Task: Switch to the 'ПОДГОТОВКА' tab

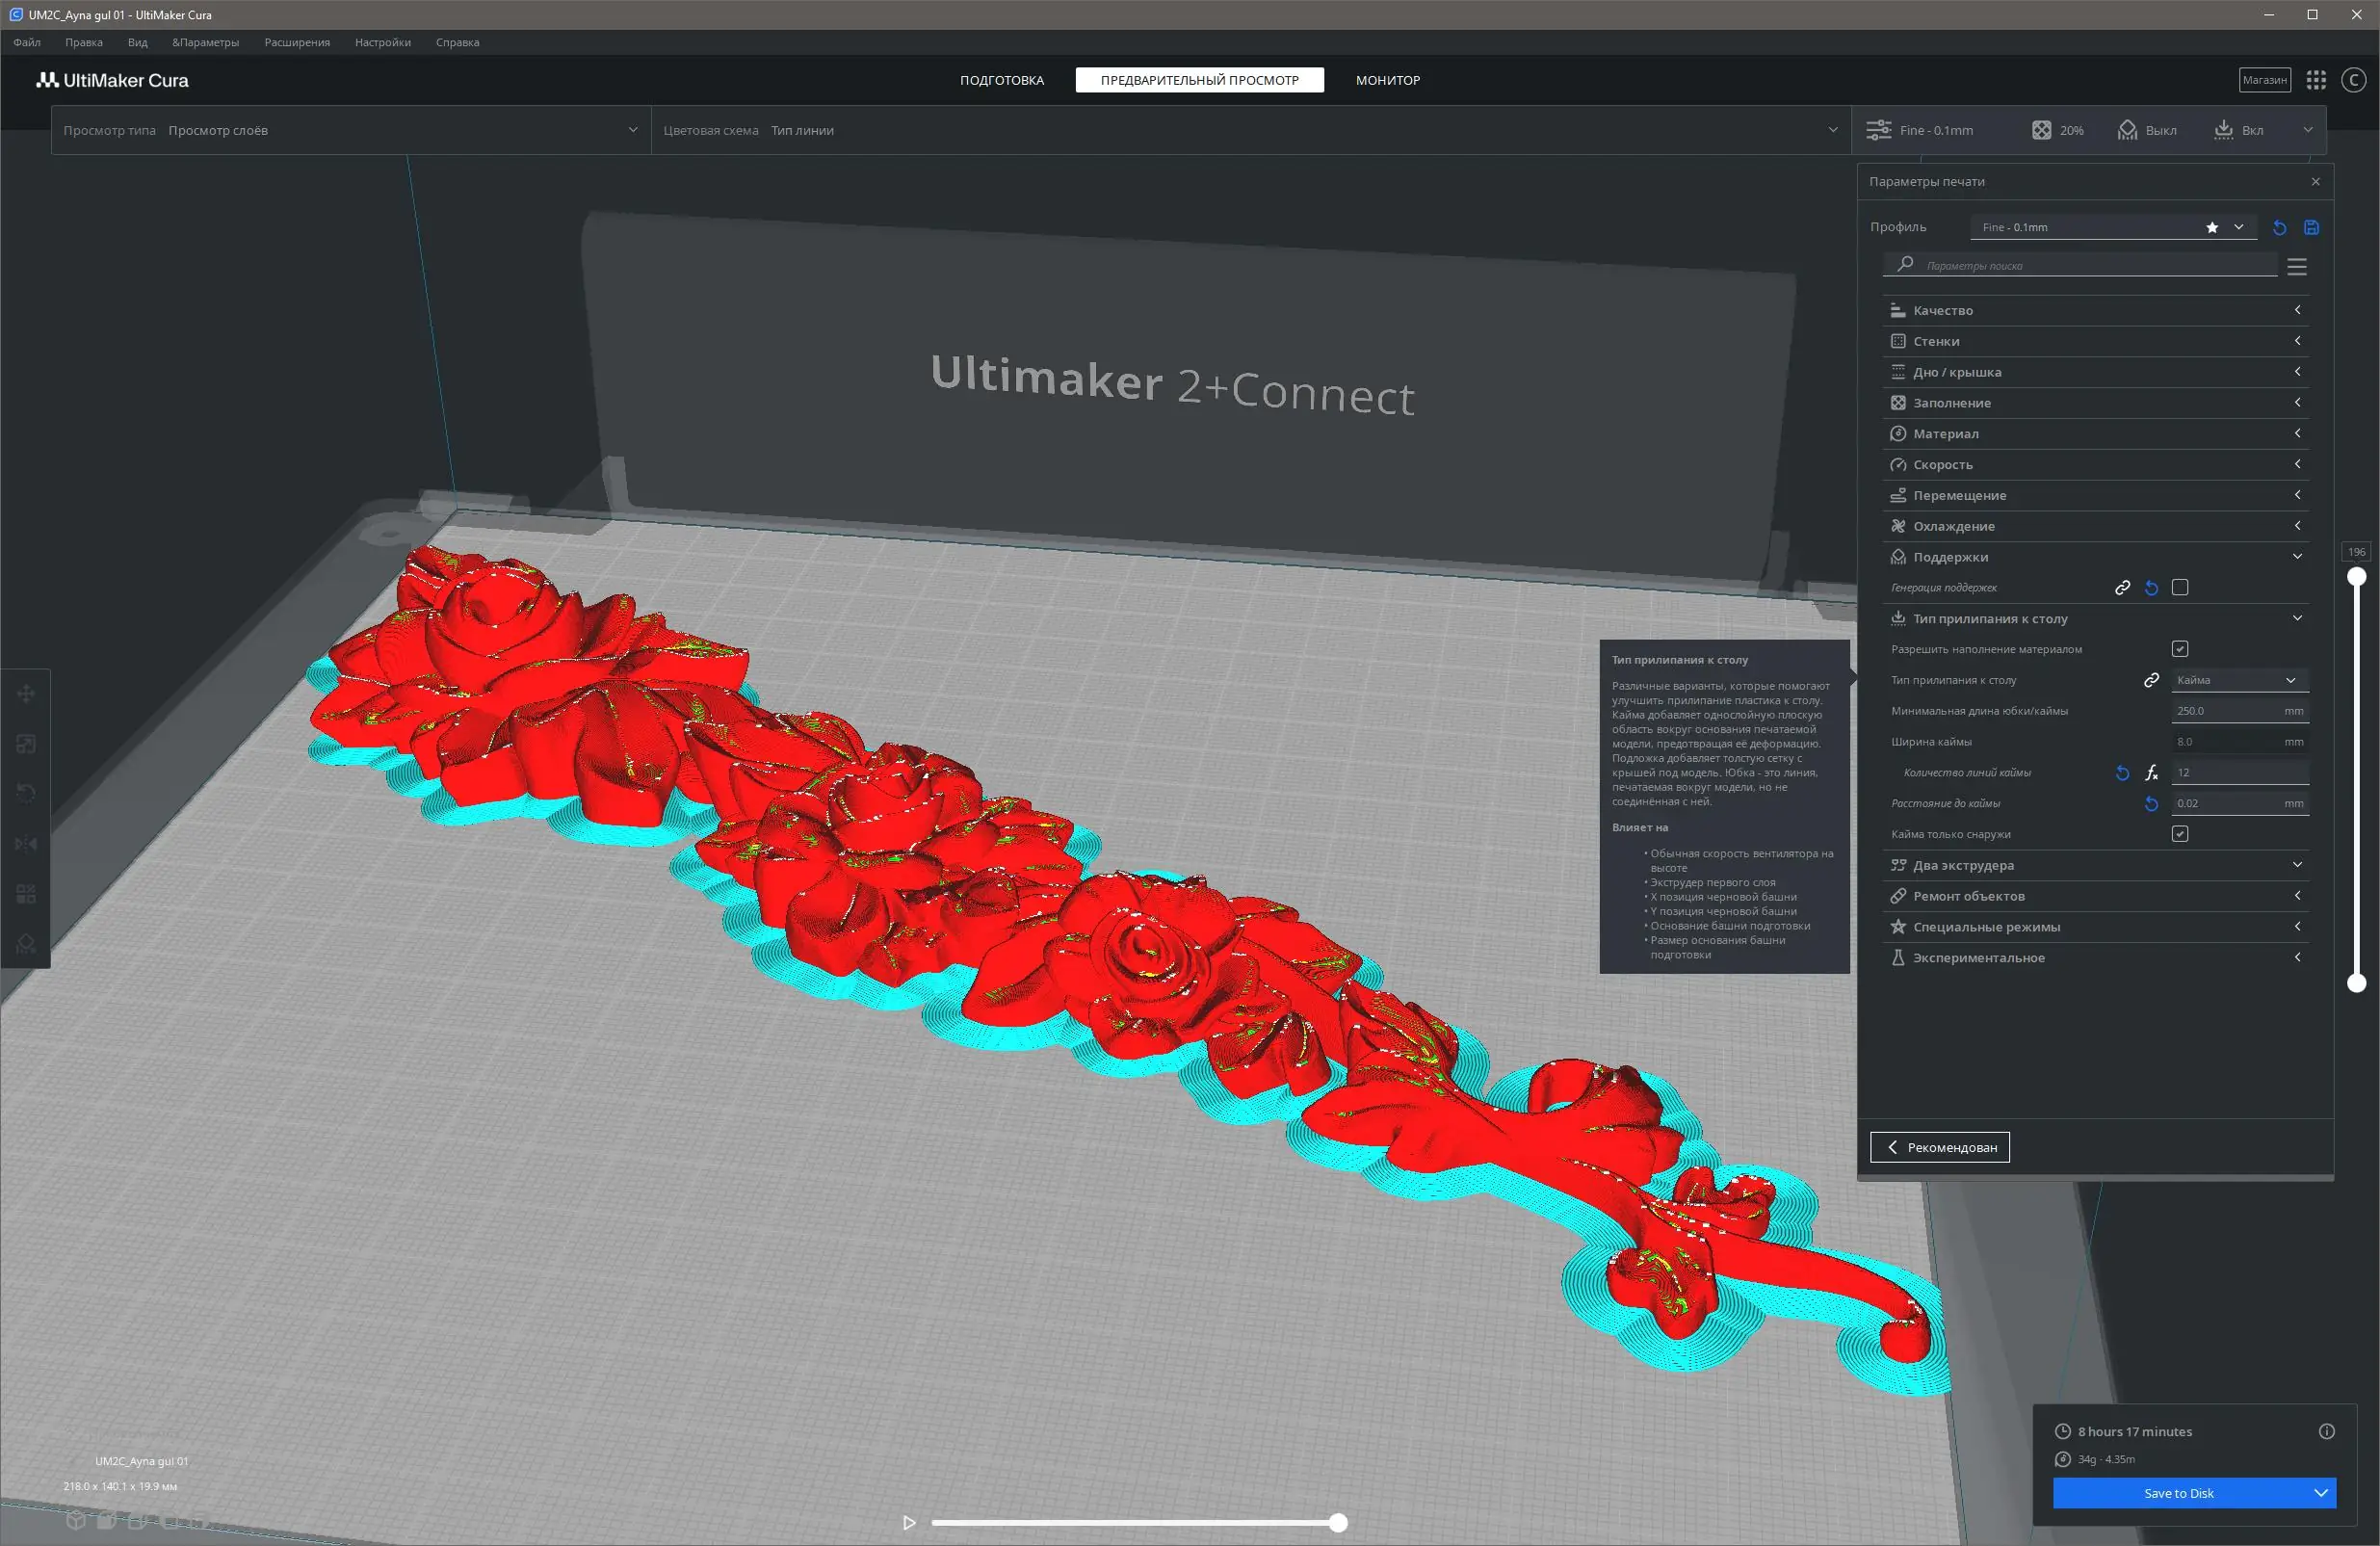Action: pyautogui.click(x=1001, y=80)
